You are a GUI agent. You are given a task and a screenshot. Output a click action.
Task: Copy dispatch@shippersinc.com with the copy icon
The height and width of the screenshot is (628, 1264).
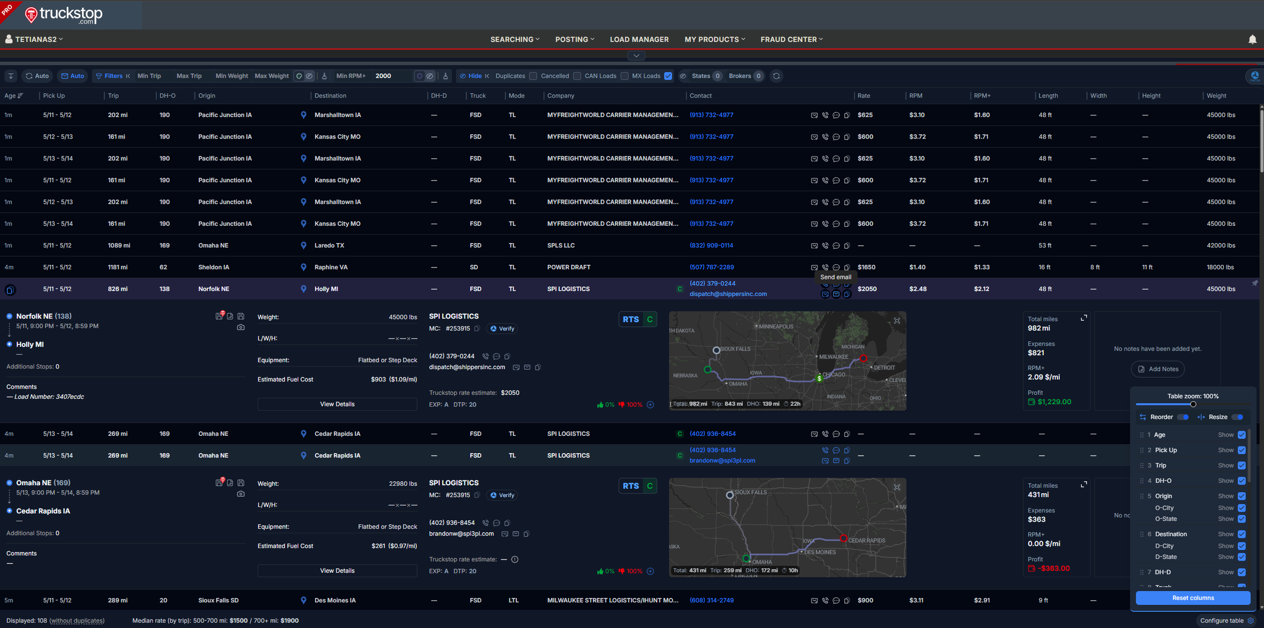[x=538, y=367]
